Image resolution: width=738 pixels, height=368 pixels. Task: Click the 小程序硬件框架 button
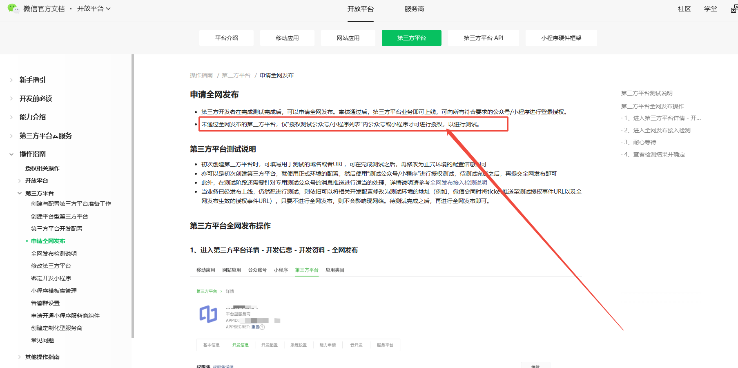561,38
